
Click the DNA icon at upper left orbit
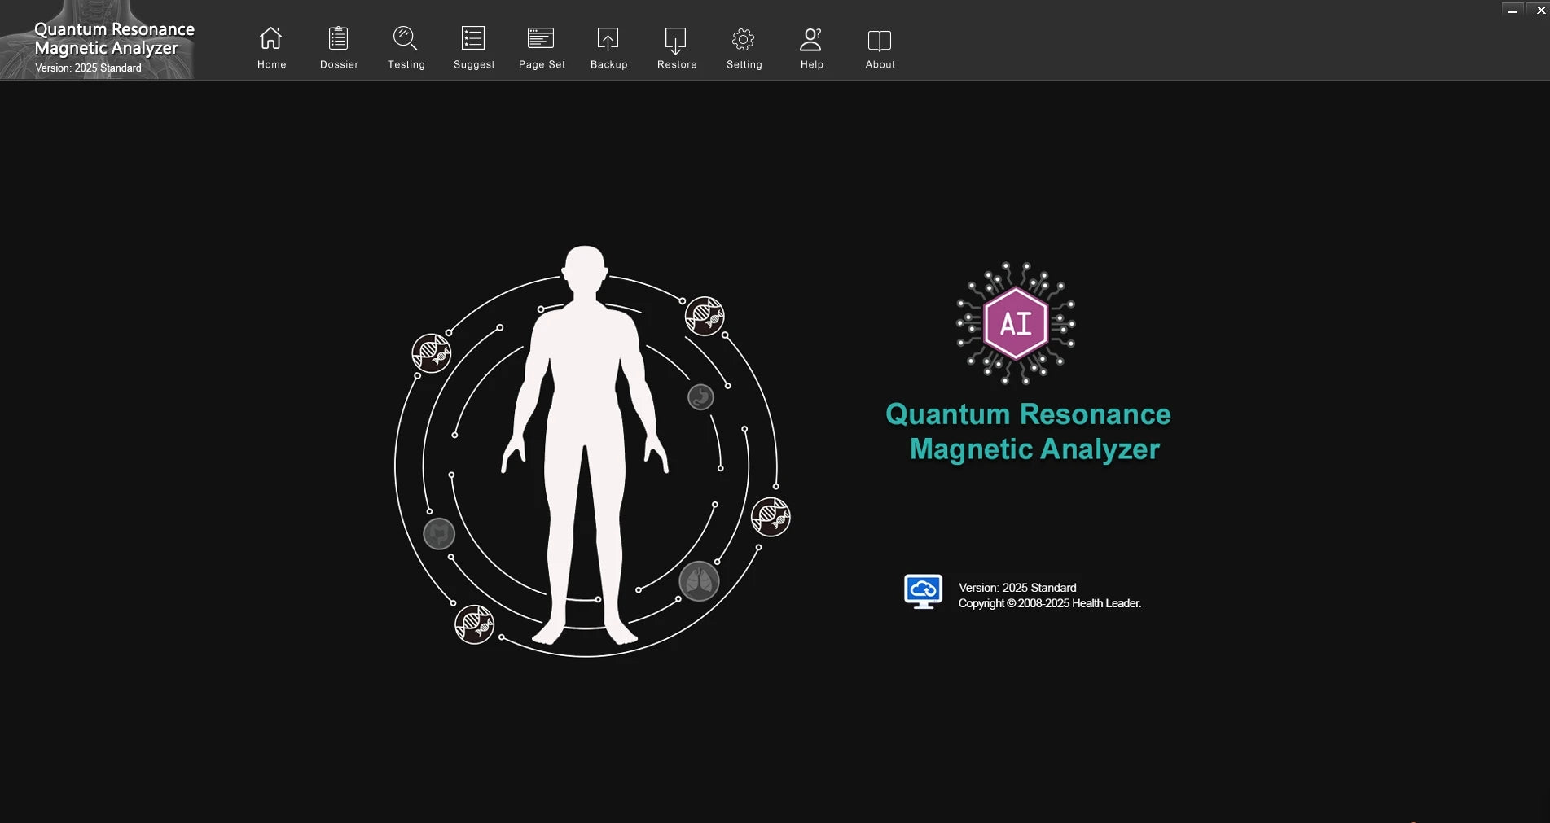pos(432,353)
